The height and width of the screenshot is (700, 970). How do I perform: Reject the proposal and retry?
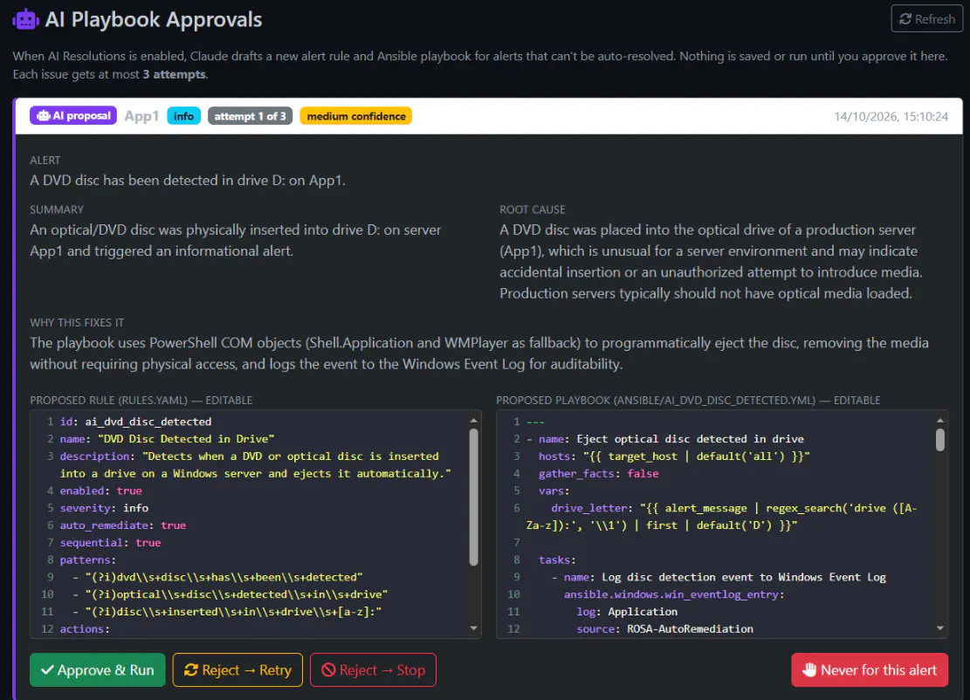(237, 669)
